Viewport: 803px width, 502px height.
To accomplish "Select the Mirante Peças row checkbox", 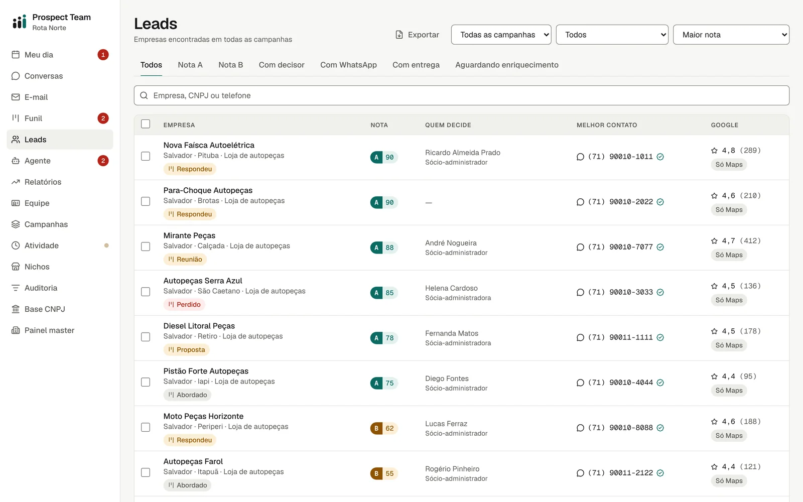I will pos(146,246).
